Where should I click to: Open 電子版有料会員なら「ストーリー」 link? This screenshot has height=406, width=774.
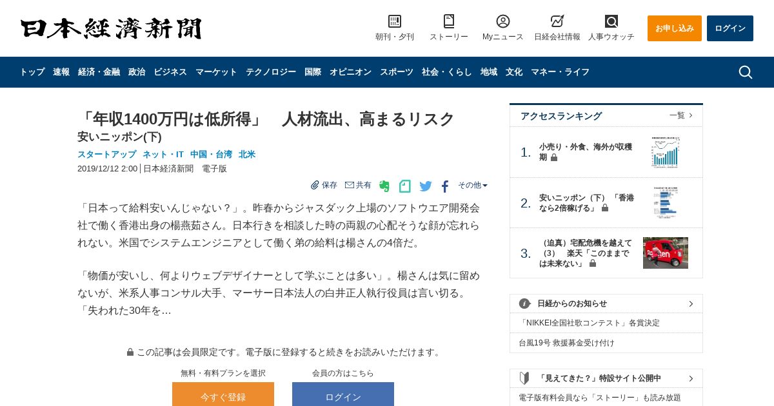click(600, 398)
